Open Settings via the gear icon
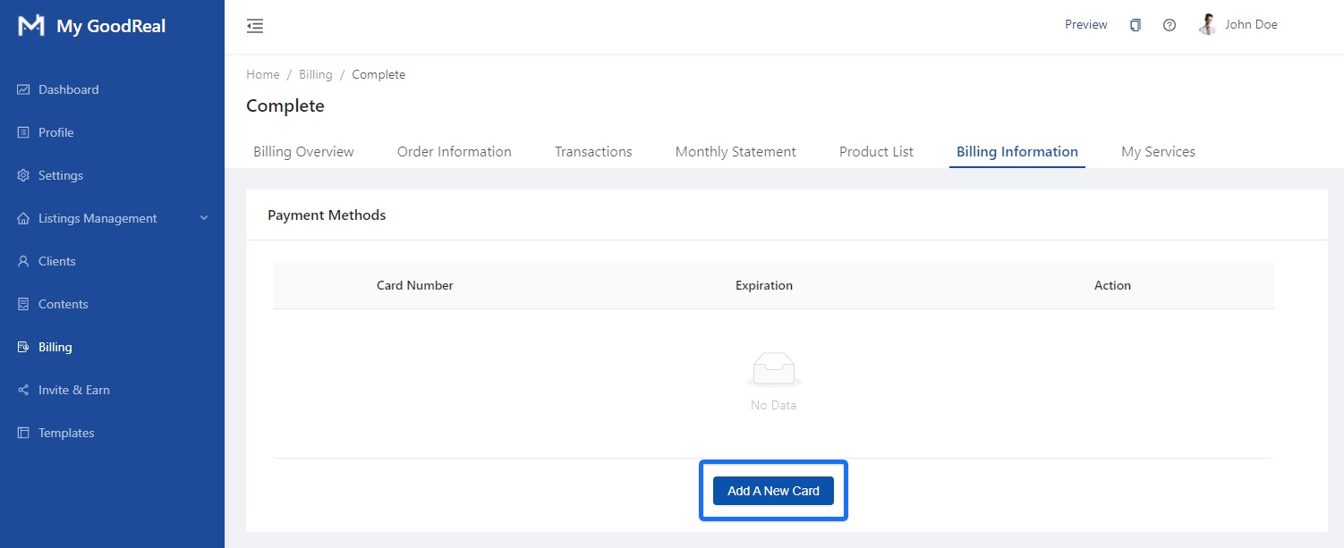Viewport: 1344px width, 548px height. click(x=22, y=174)
